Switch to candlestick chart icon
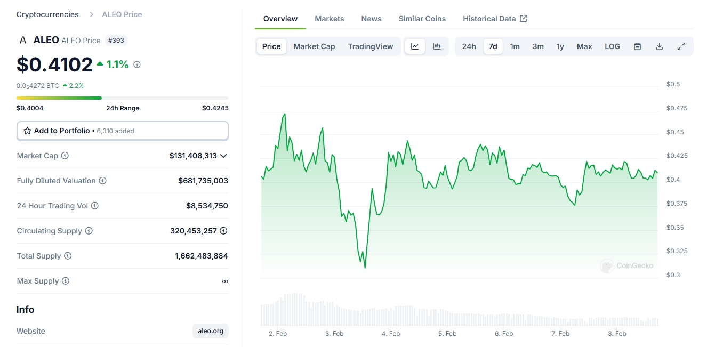715x347 pixels. point(437,46)
